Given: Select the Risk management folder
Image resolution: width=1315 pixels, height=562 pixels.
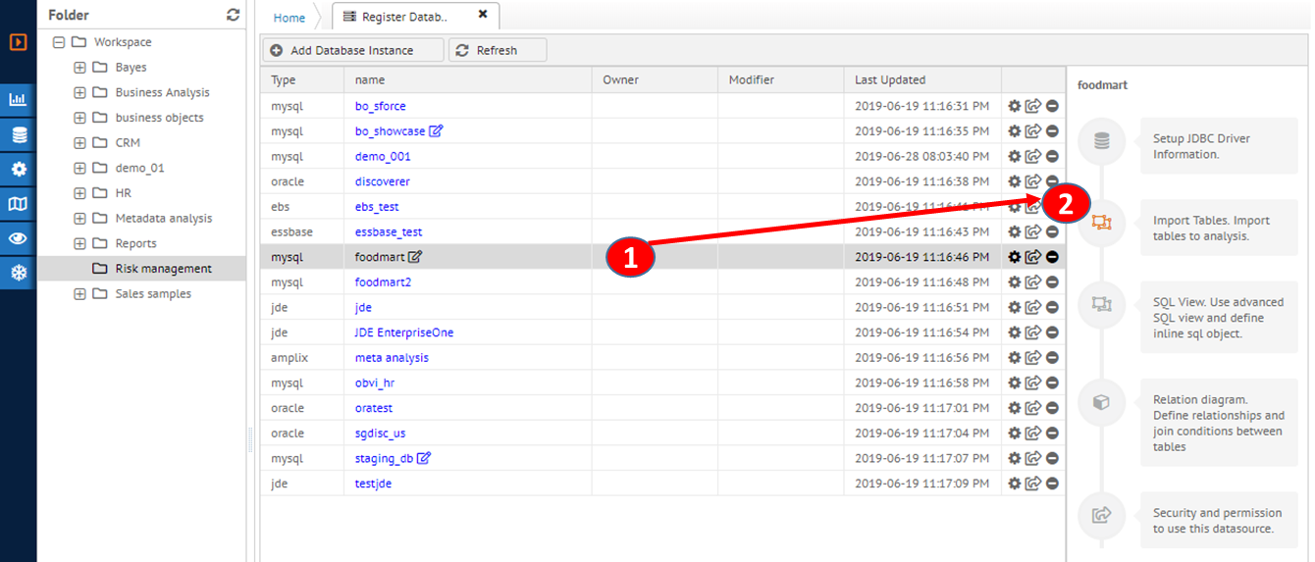Looking at the screenshot, I should click(163, 269).
